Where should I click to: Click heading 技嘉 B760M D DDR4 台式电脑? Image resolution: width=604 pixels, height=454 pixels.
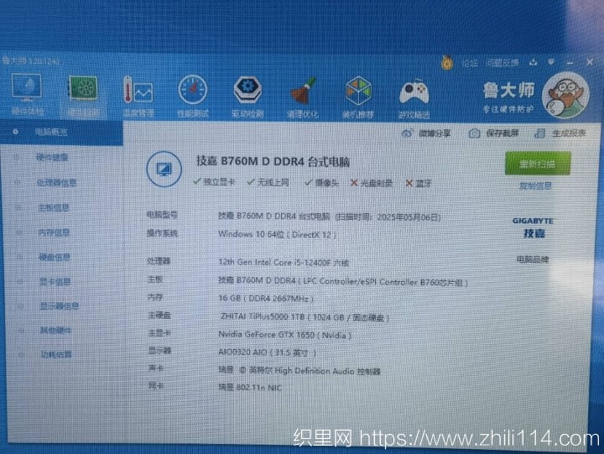click(273, 161)
